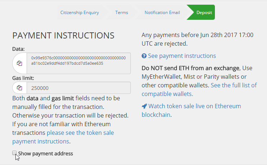Click the rocket icon beside Watch token sale
This screenshot has height=165, width=267.
144,106
